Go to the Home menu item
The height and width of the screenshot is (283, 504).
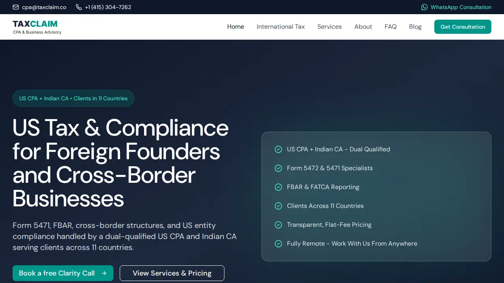pos(235,27)
